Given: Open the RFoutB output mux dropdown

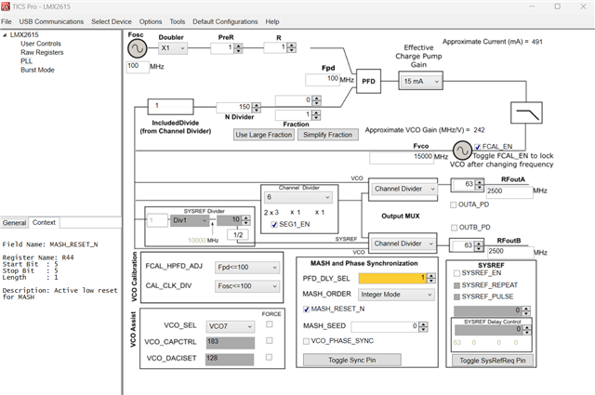Looking at the screenshot, I should click(403, 244).
